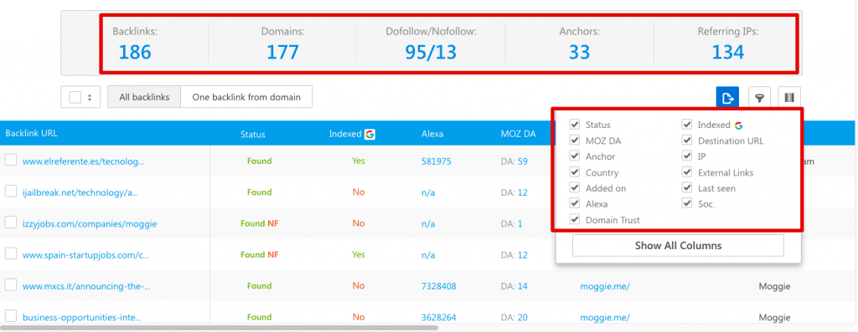Click the export backlinks icon button
This screenshot has height=332, width=858.
[x=727, y=99]
